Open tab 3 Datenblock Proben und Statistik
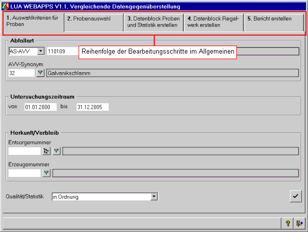 [x=154, y=23]
